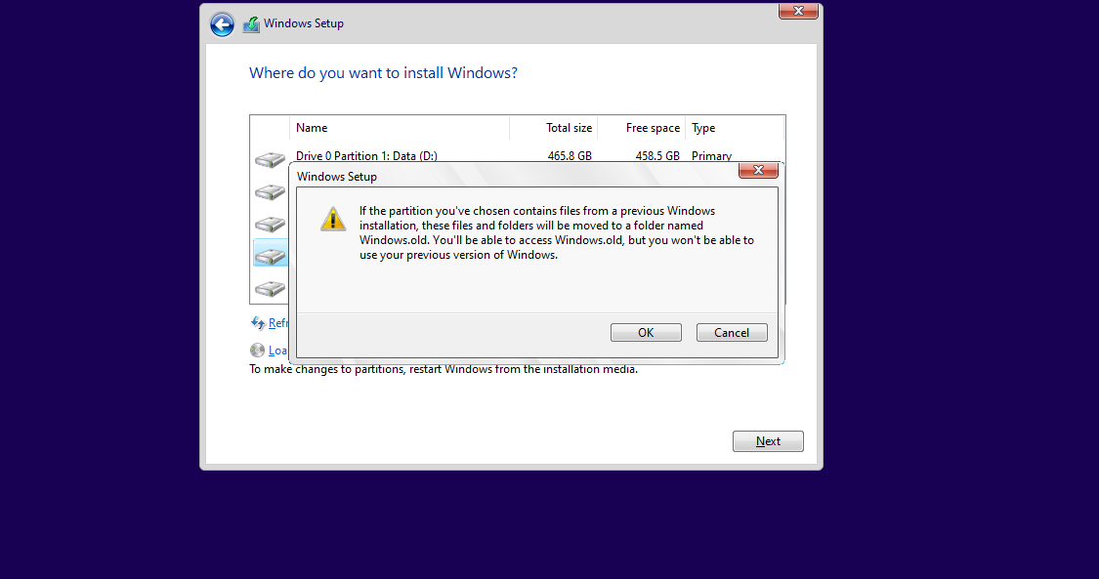Click the Free space column header
1099x579 pixels.
point(641,128)
